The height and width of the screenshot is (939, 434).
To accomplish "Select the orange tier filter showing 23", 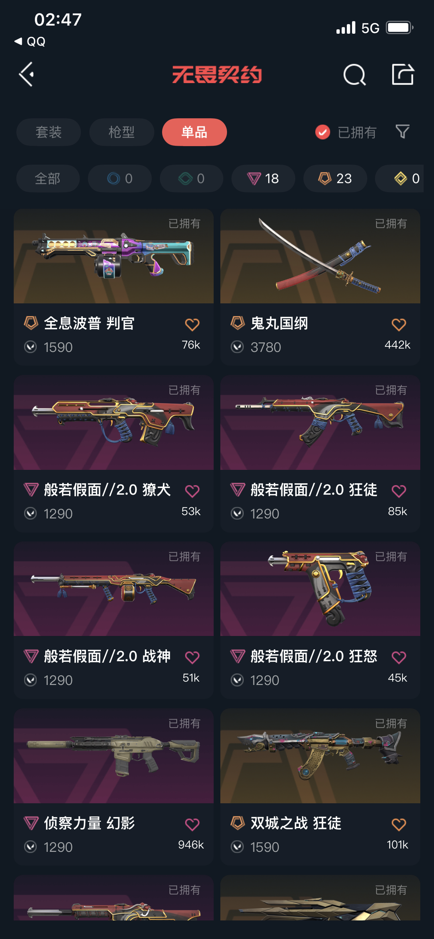I will (335, 178).
